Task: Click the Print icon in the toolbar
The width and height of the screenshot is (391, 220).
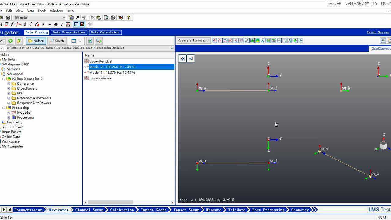Action: click(113, 18)
